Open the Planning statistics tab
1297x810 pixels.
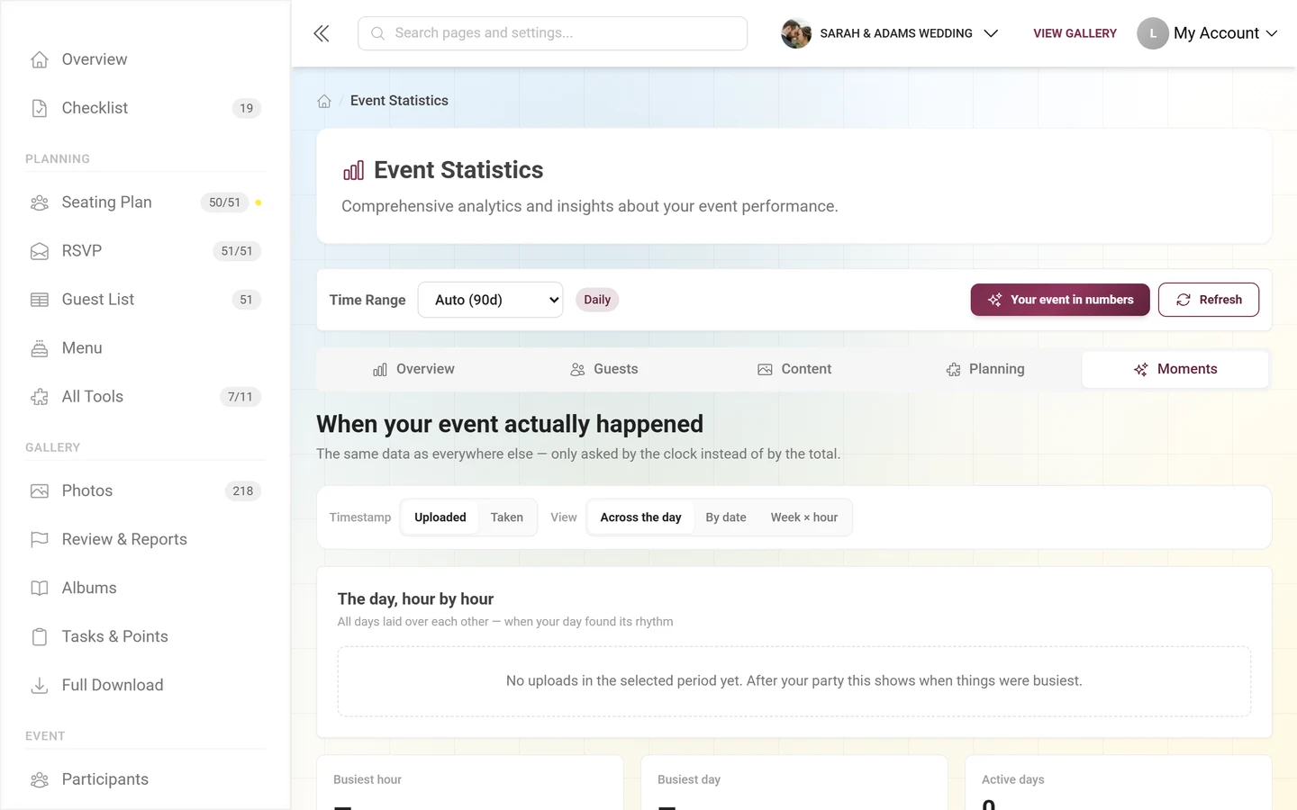coord(985,369)
